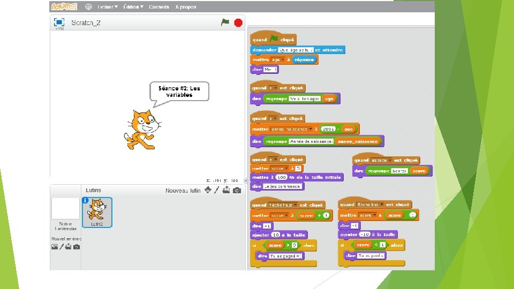
Task: Choose a new sprite from the library
Action: click(x=208, y=189)
